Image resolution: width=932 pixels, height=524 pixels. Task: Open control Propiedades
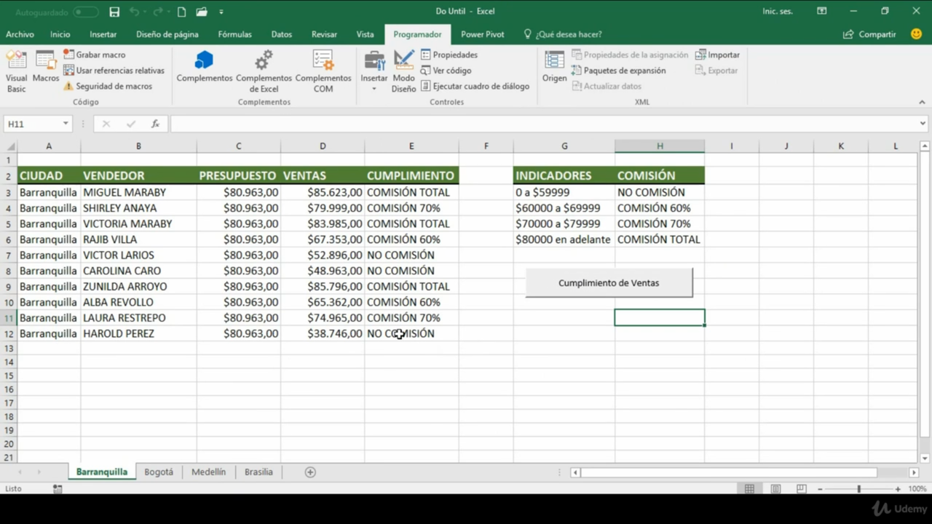449,55
